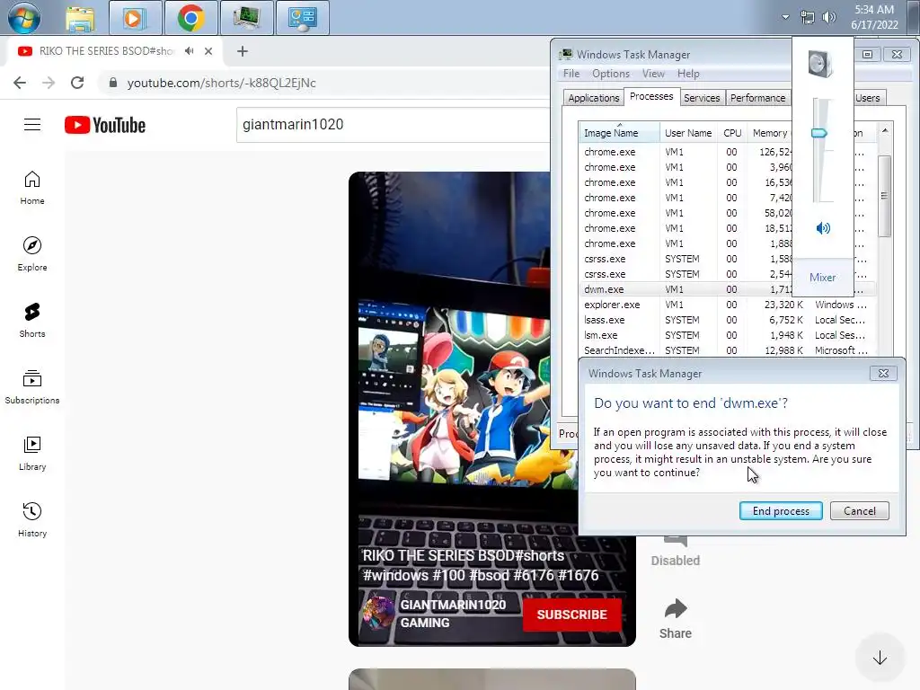Open Shorts in the YouTube sidebar
Screen dimensions: 920x690
click(32, 321)
